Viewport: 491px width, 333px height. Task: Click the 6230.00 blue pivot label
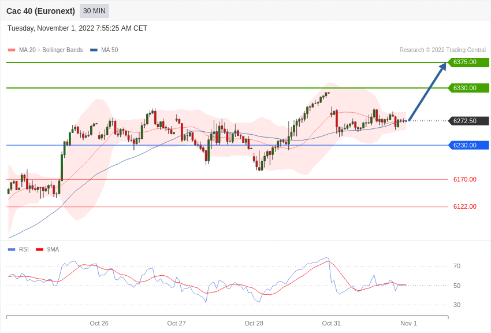(469, 145)
